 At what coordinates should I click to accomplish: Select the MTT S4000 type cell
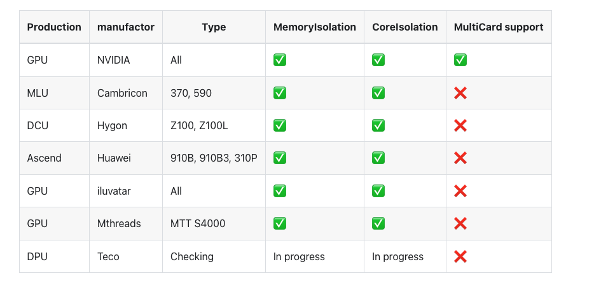[198, 223]
